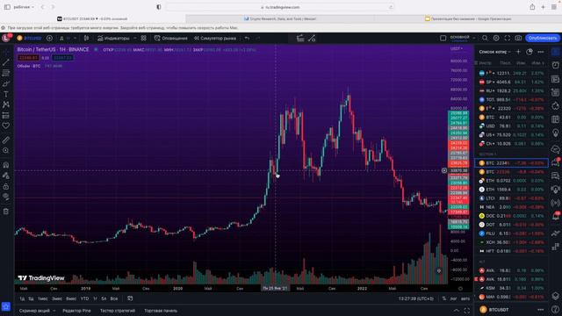
Task: Click the Оповещения alert button
Action: click(x=171, y=38)
